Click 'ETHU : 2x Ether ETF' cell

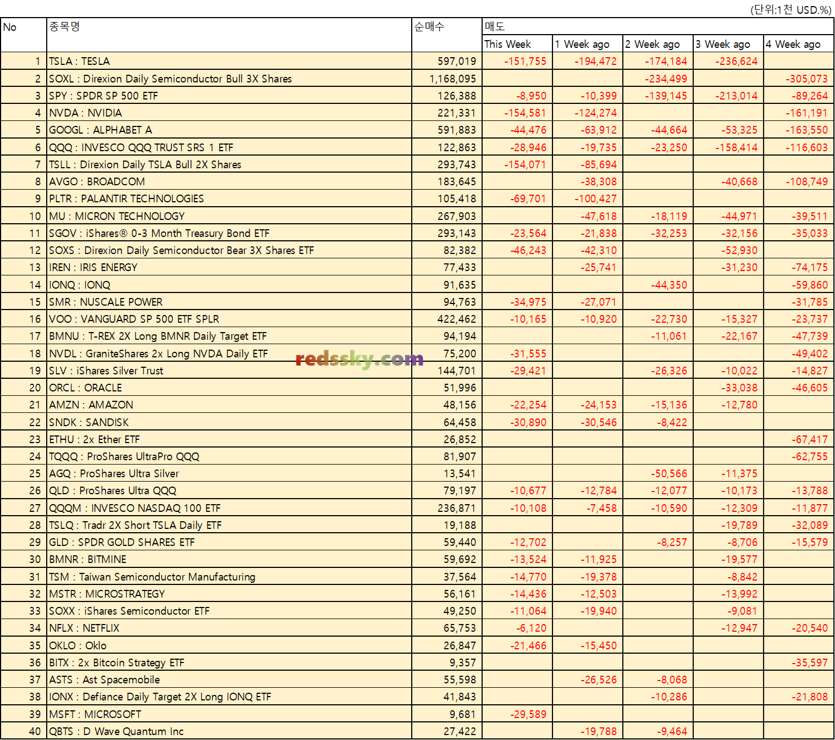(x=229, y=439)
